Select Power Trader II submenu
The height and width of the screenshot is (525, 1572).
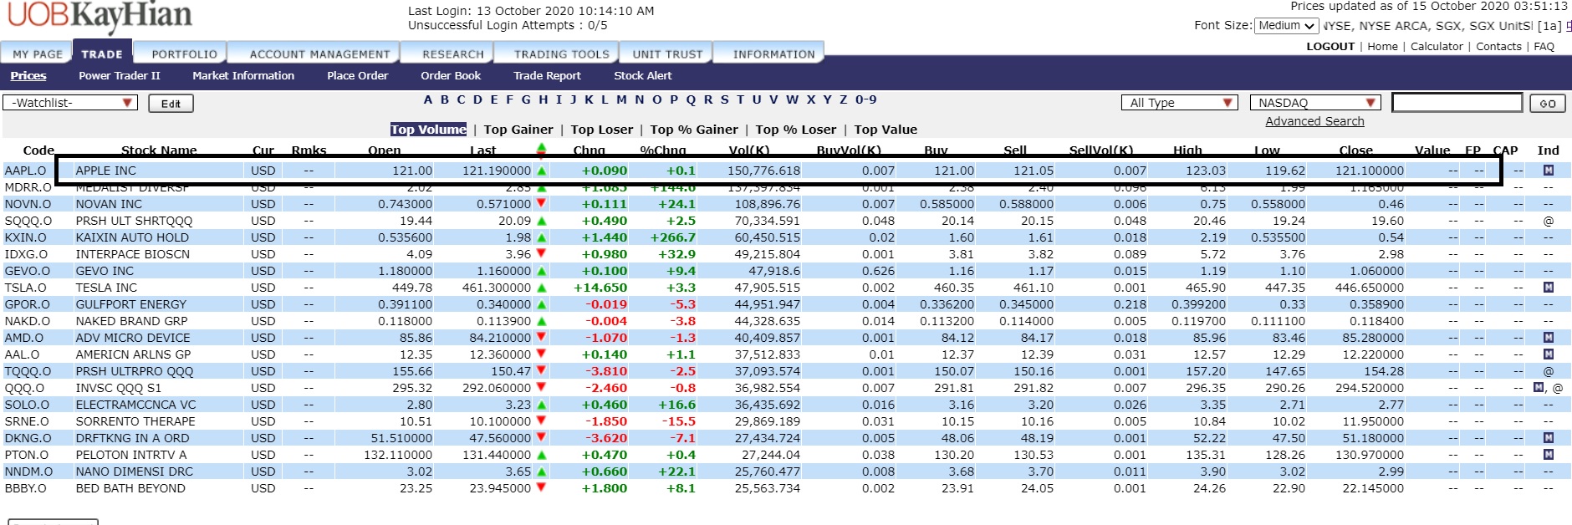(x=120, y=75)
